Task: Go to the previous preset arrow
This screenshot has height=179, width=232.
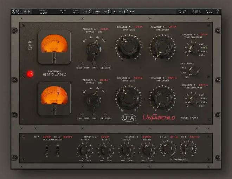Action: [x=25, y=12]
